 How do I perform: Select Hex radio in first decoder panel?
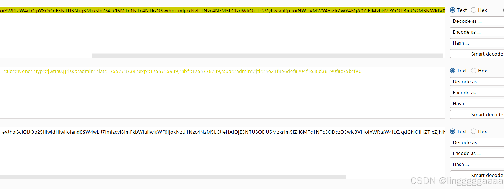pyautogui.click(x=474, y=10)
